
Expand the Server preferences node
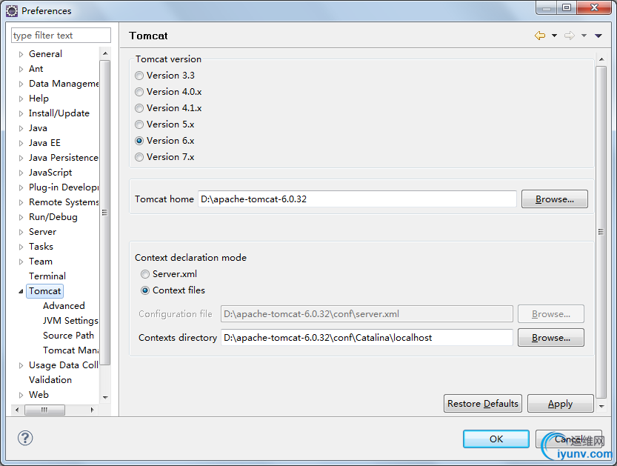[x=21, y=232]
